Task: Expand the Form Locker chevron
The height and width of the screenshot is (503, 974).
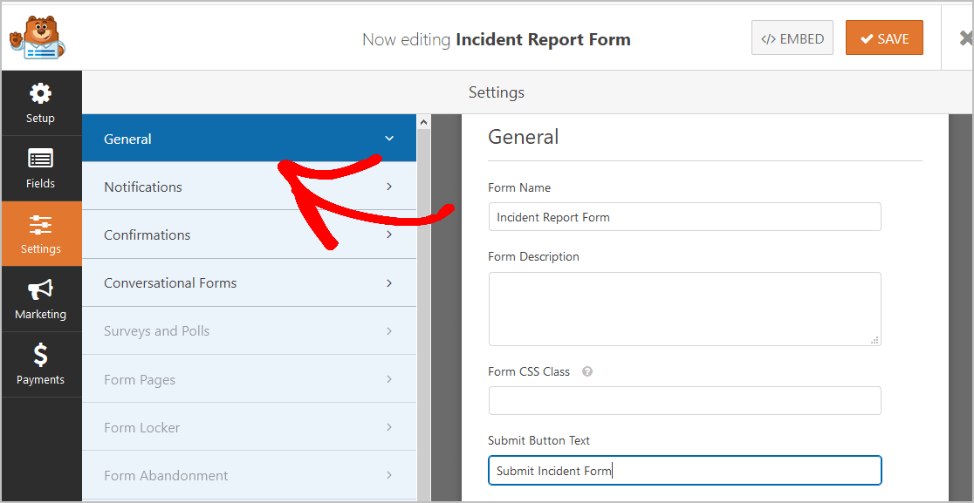Action: (x=389, y=427)
